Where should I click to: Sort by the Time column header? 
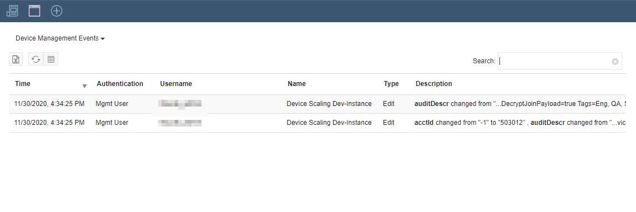tap(23, 84)
